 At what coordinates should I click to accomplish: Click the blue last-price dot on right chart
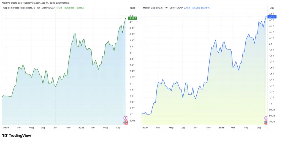(x=266, y=17)
